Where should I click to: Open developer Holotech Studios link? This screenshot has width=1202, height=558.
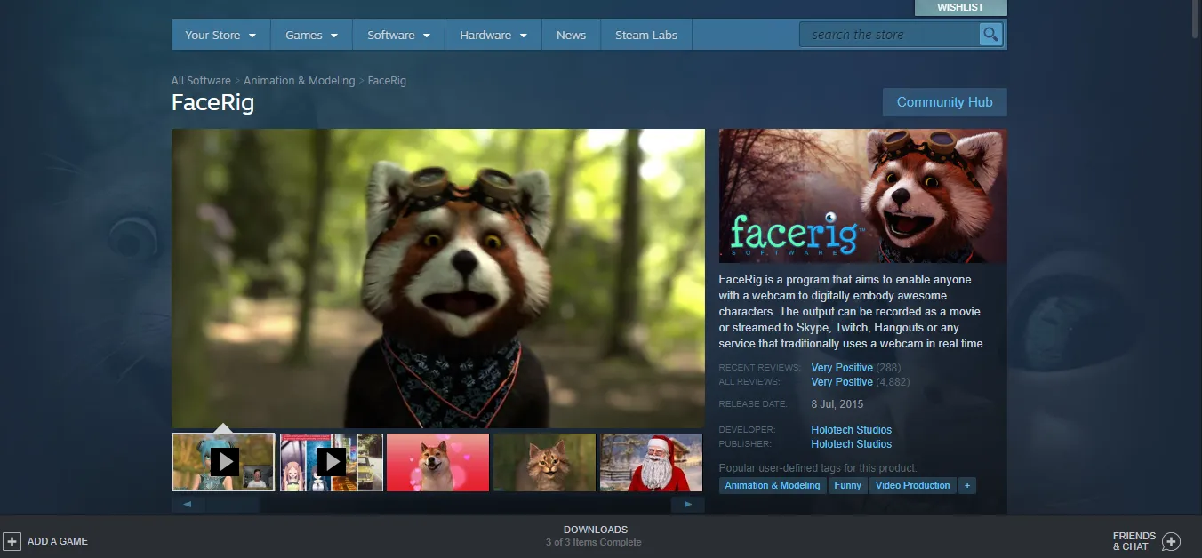coord(851,430)
